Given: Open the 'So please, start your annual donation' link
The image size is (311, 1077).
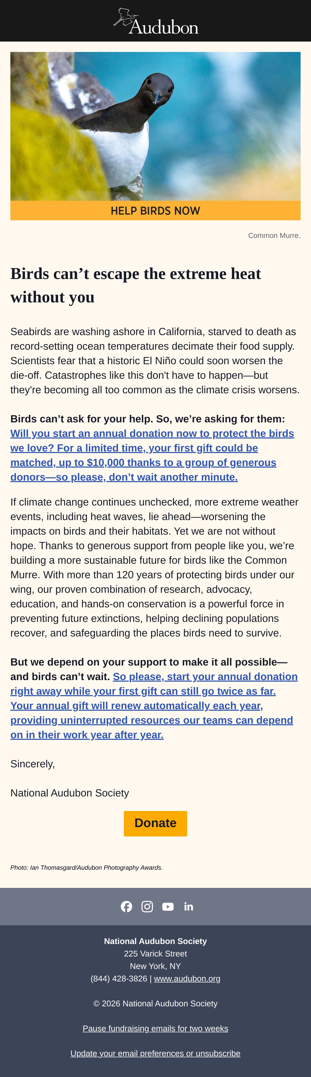Looking at the screenshot, I should (205, 677).
